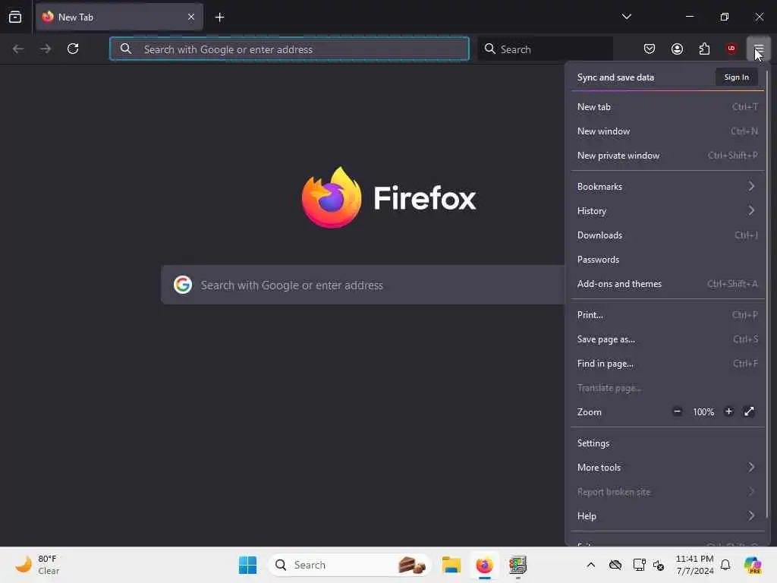777x583 pixels.
Task: Select Find in page...
Action: tap(667, 364)
